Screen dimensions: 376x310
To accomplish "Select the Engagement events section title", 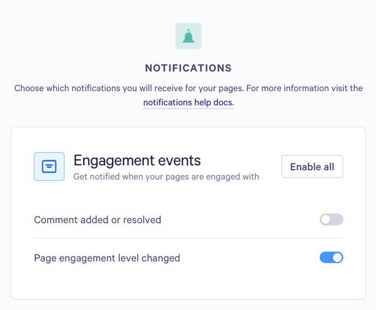I will click(x=137, y=160).
